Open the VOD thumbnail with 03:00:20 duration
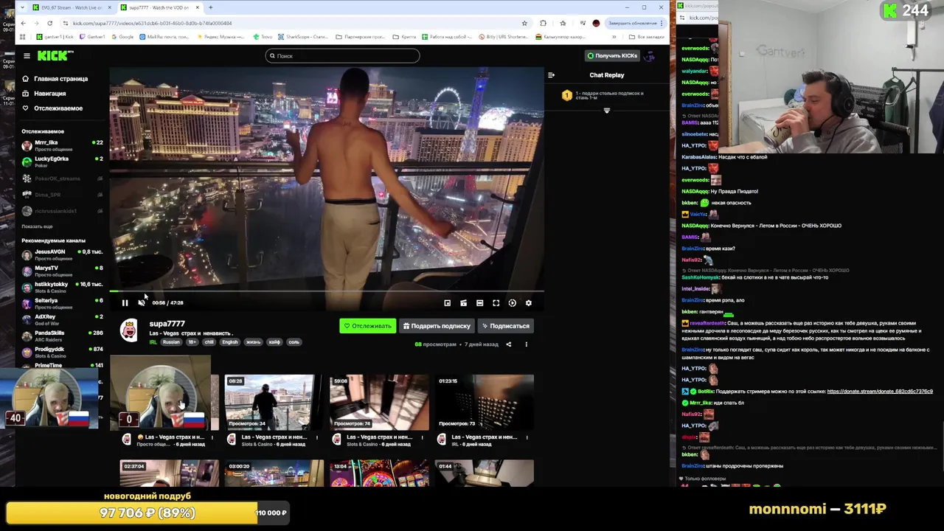The width and height of the screenshot is (944, 531). pos(274,473)
